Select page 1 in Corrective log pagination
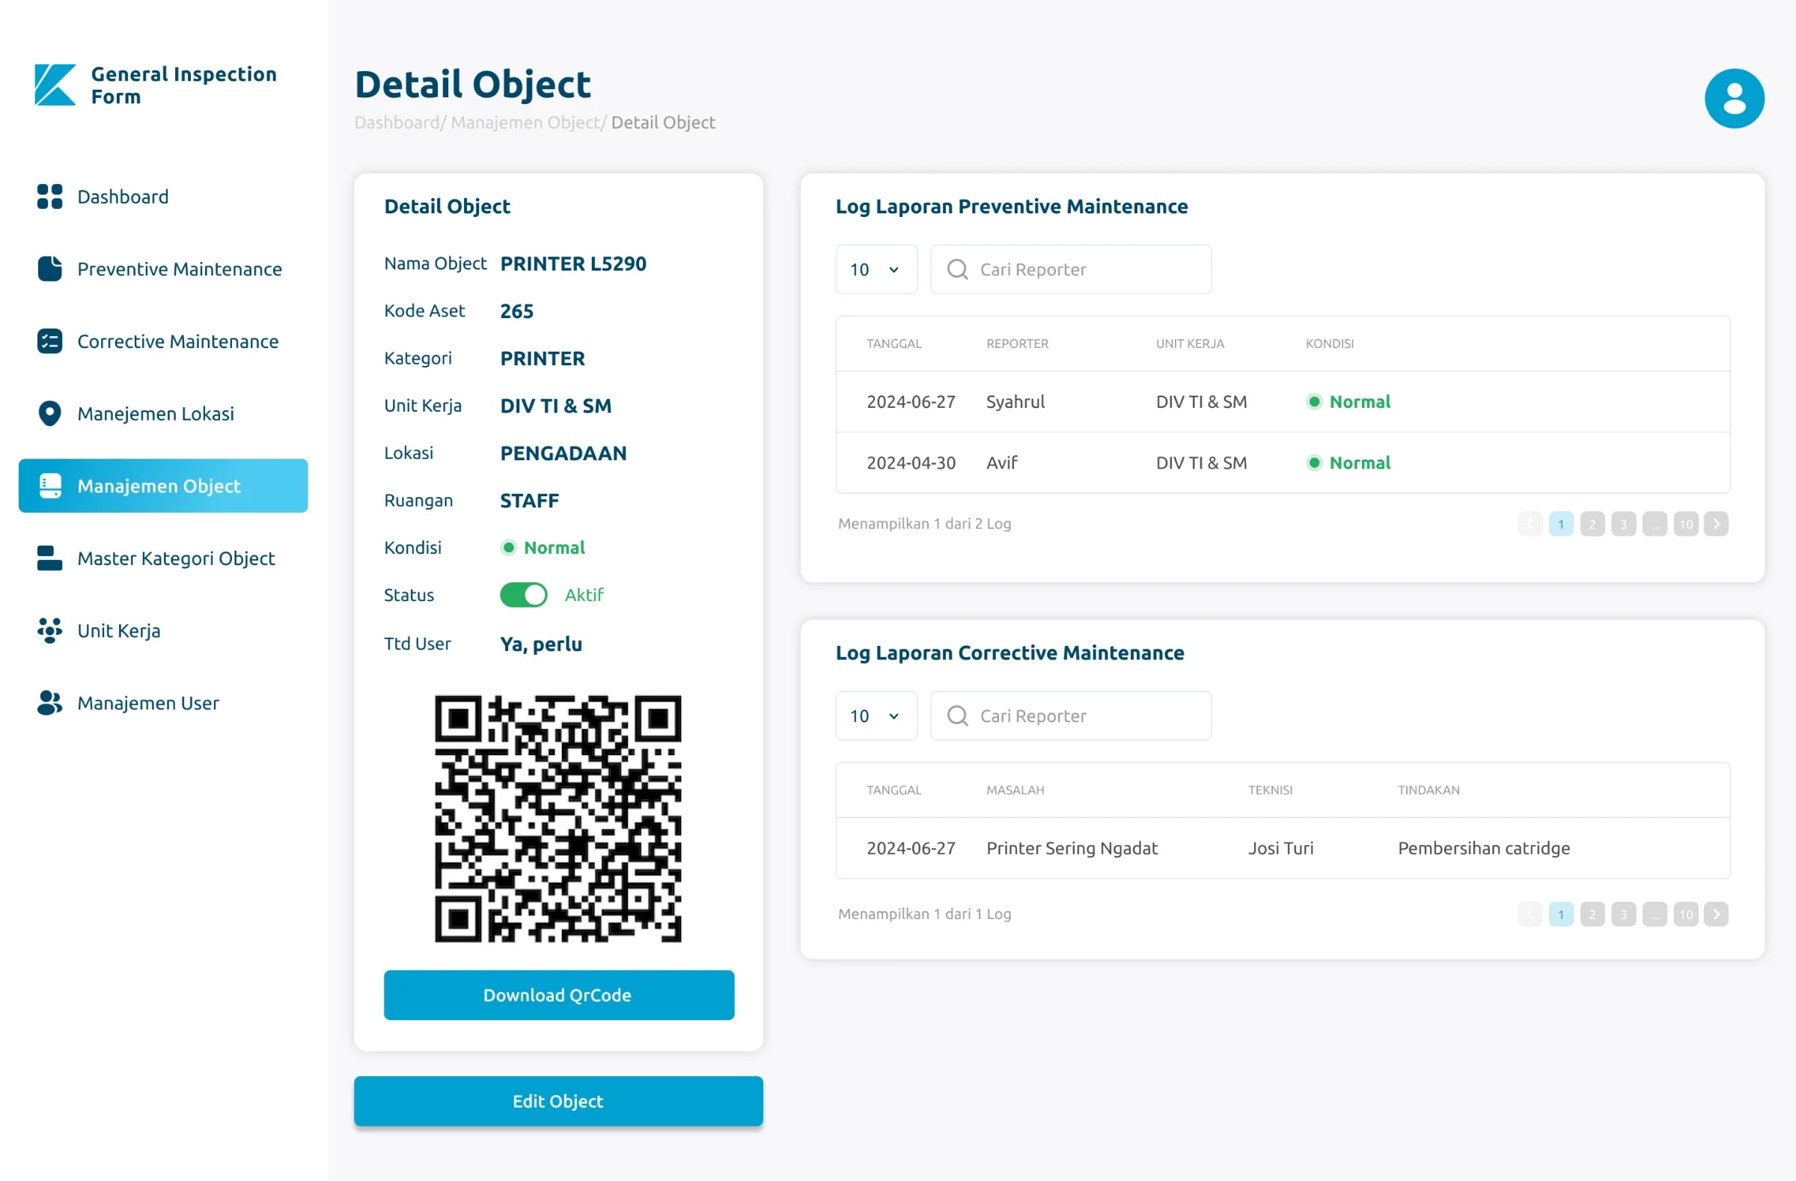The height and width of the screenshot is (1181, 1796). [x=1560, y=914]
